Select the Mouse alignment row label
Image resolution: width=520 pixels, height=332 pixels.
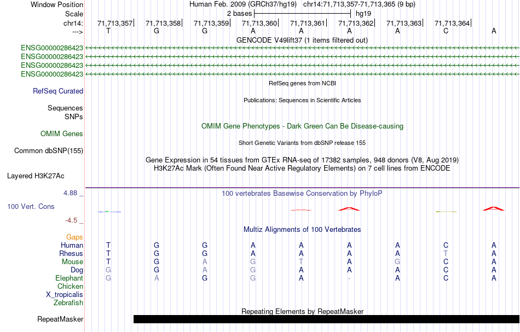(72, 262)
